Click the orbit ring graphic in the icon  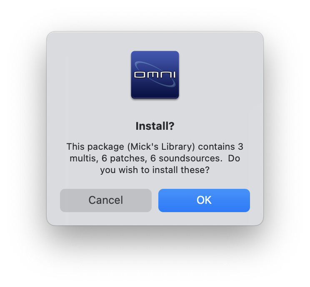point(155,74)
